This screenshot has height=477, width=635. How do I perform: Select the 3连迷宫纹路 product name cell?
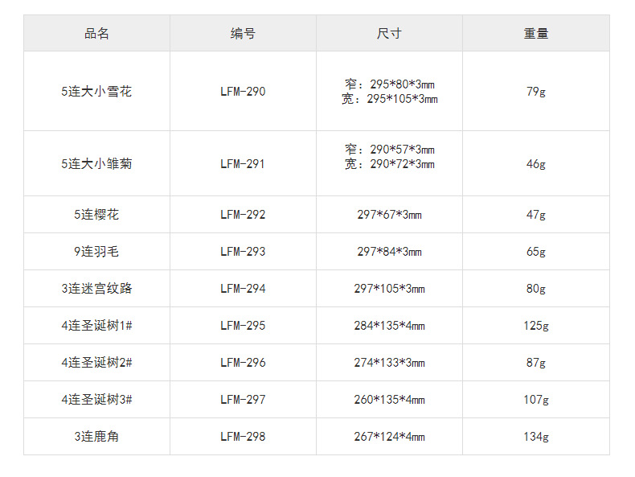pos(96,289)
